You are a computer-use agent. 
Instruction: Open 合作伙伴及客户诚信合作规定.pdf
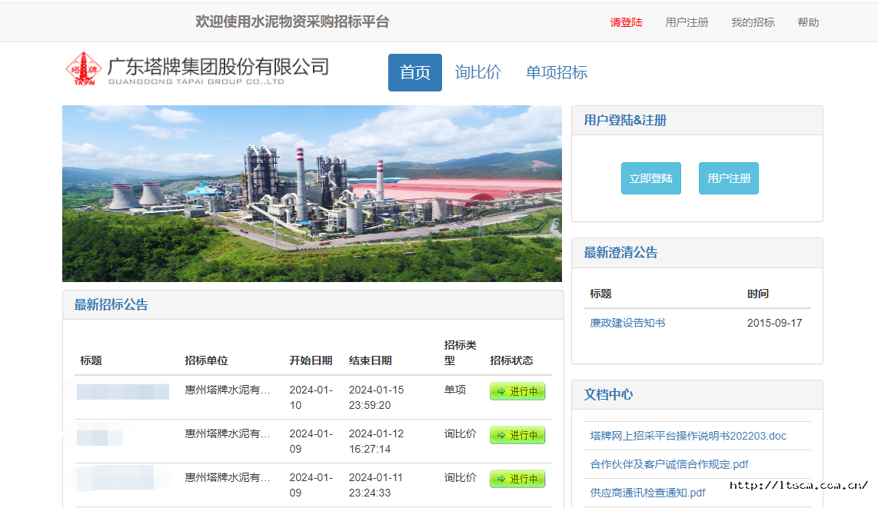(669, 464)
